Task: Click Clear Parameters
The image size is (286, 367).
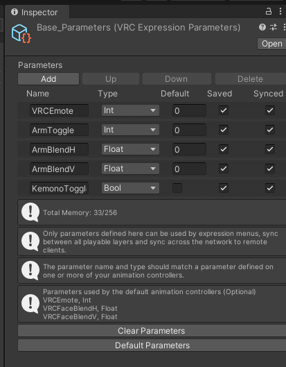Action: 152,331
